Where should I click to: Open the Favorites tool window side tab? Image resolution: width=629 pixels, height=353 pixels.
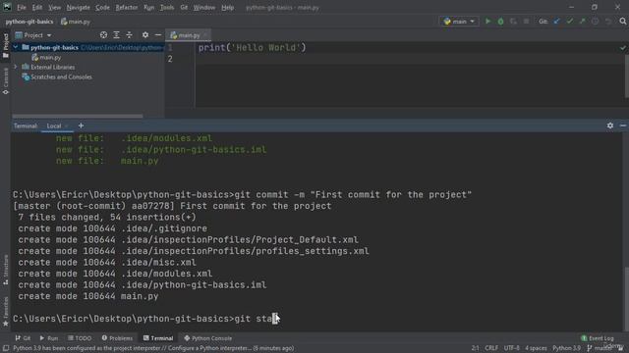[x=6, y=311]
